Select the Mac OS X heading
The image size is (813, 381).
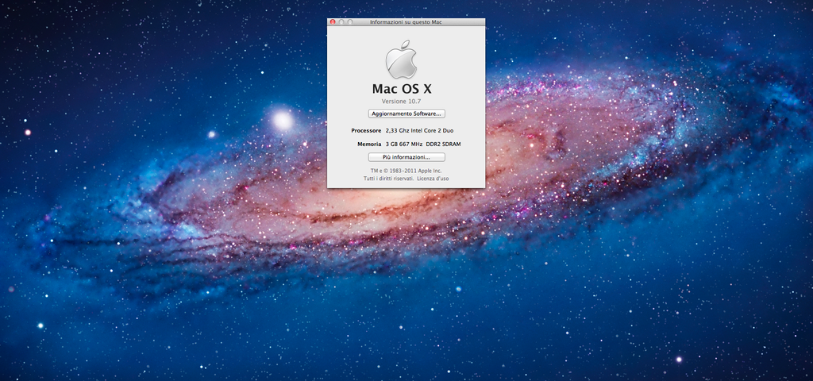(402, 89)
